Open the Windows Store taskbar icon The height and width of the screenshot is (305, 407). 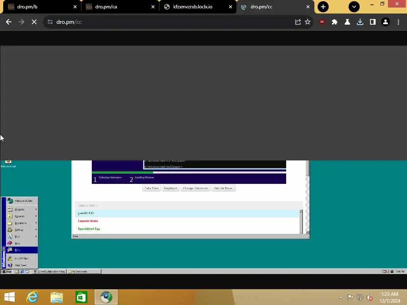point(81,297)
